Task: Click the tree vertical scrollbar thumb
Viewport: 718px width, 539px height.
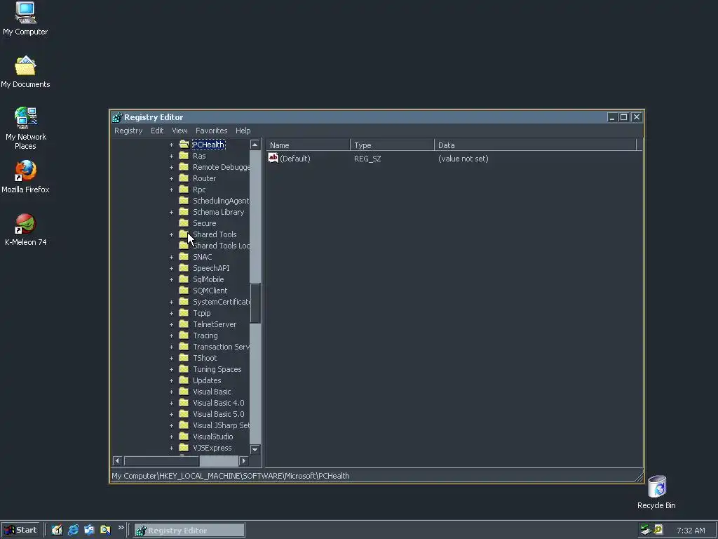Action: click(255, 303)
